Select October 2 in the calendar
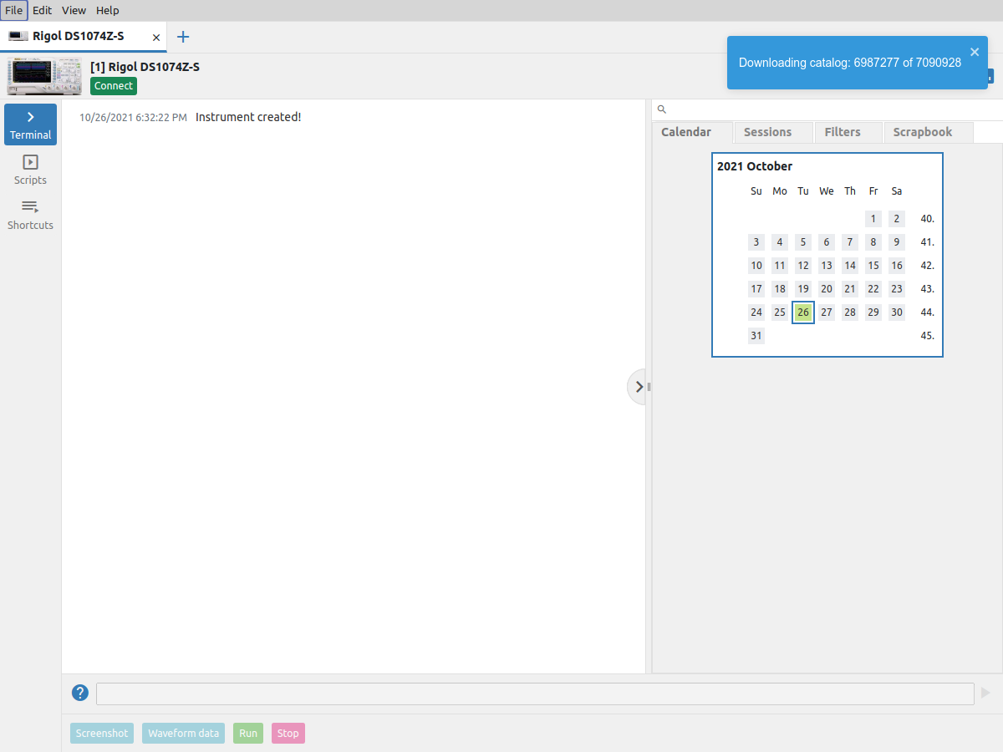 click(x=897, y=219)
